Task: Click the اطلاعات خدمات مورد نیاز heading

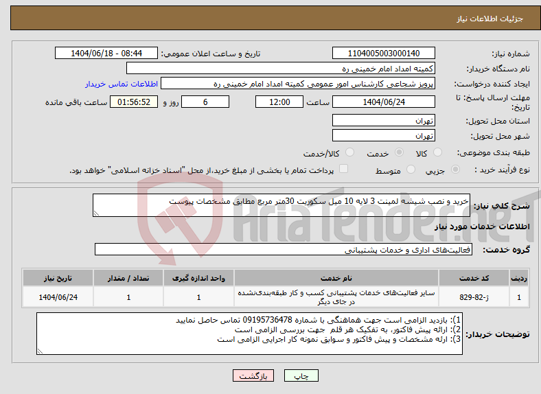Action: [482, 227]
